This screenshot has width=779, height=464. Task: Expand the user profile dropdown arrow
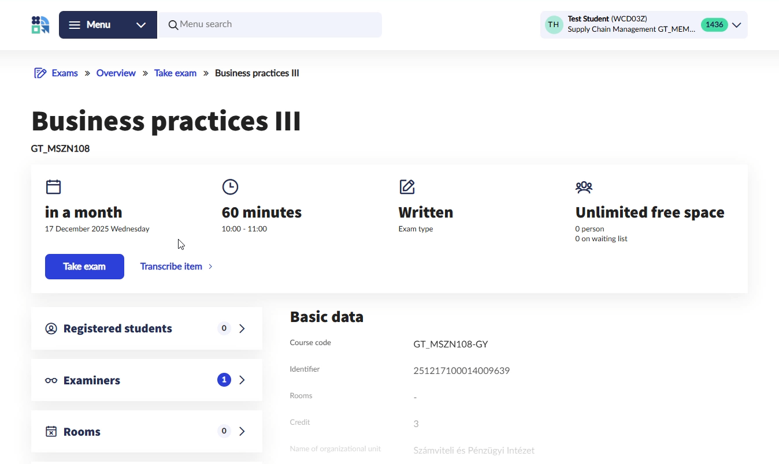click(736, 25)
